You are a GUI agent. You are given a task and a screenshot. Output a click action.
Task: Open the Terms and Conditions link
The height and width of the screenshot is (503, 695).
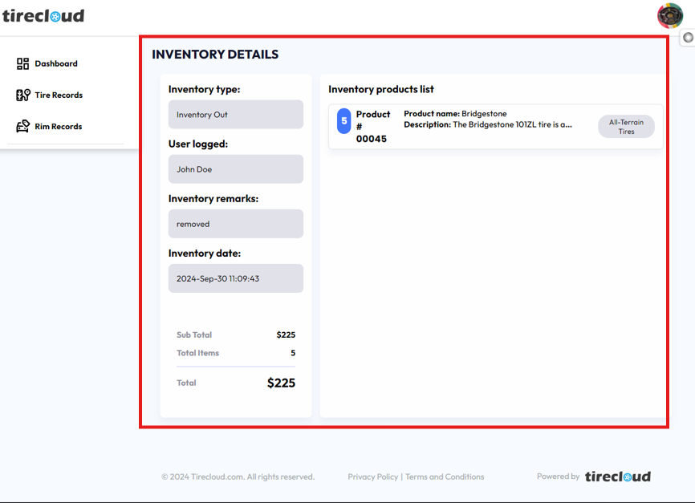445,477
